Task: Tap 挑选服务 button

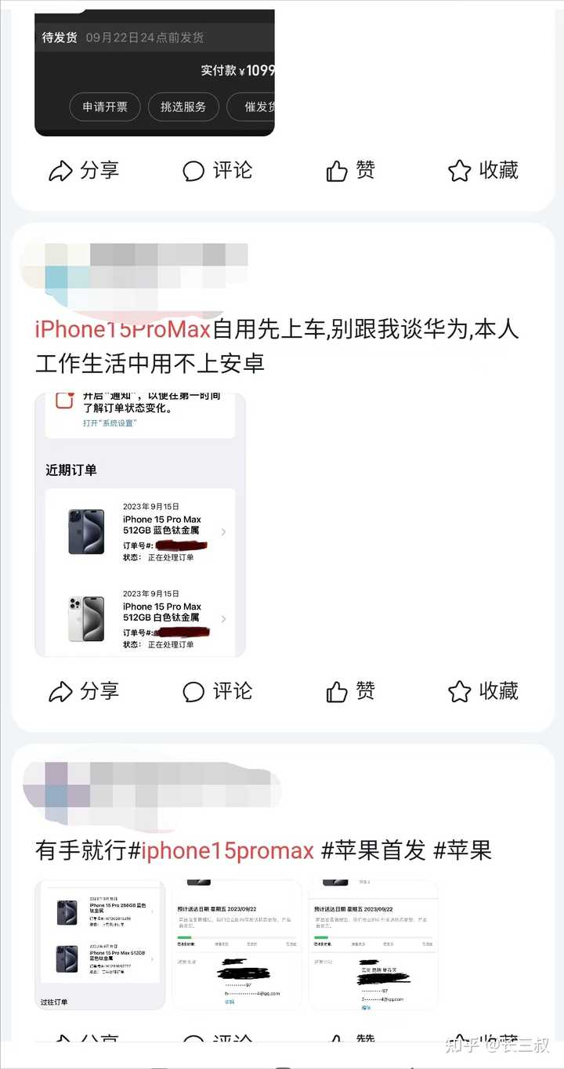Action: [183, 107]
